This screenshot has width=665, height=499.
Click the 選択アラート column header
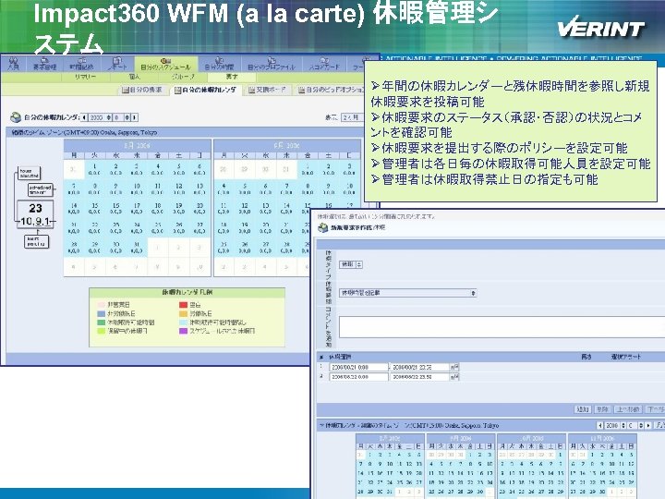625,358
